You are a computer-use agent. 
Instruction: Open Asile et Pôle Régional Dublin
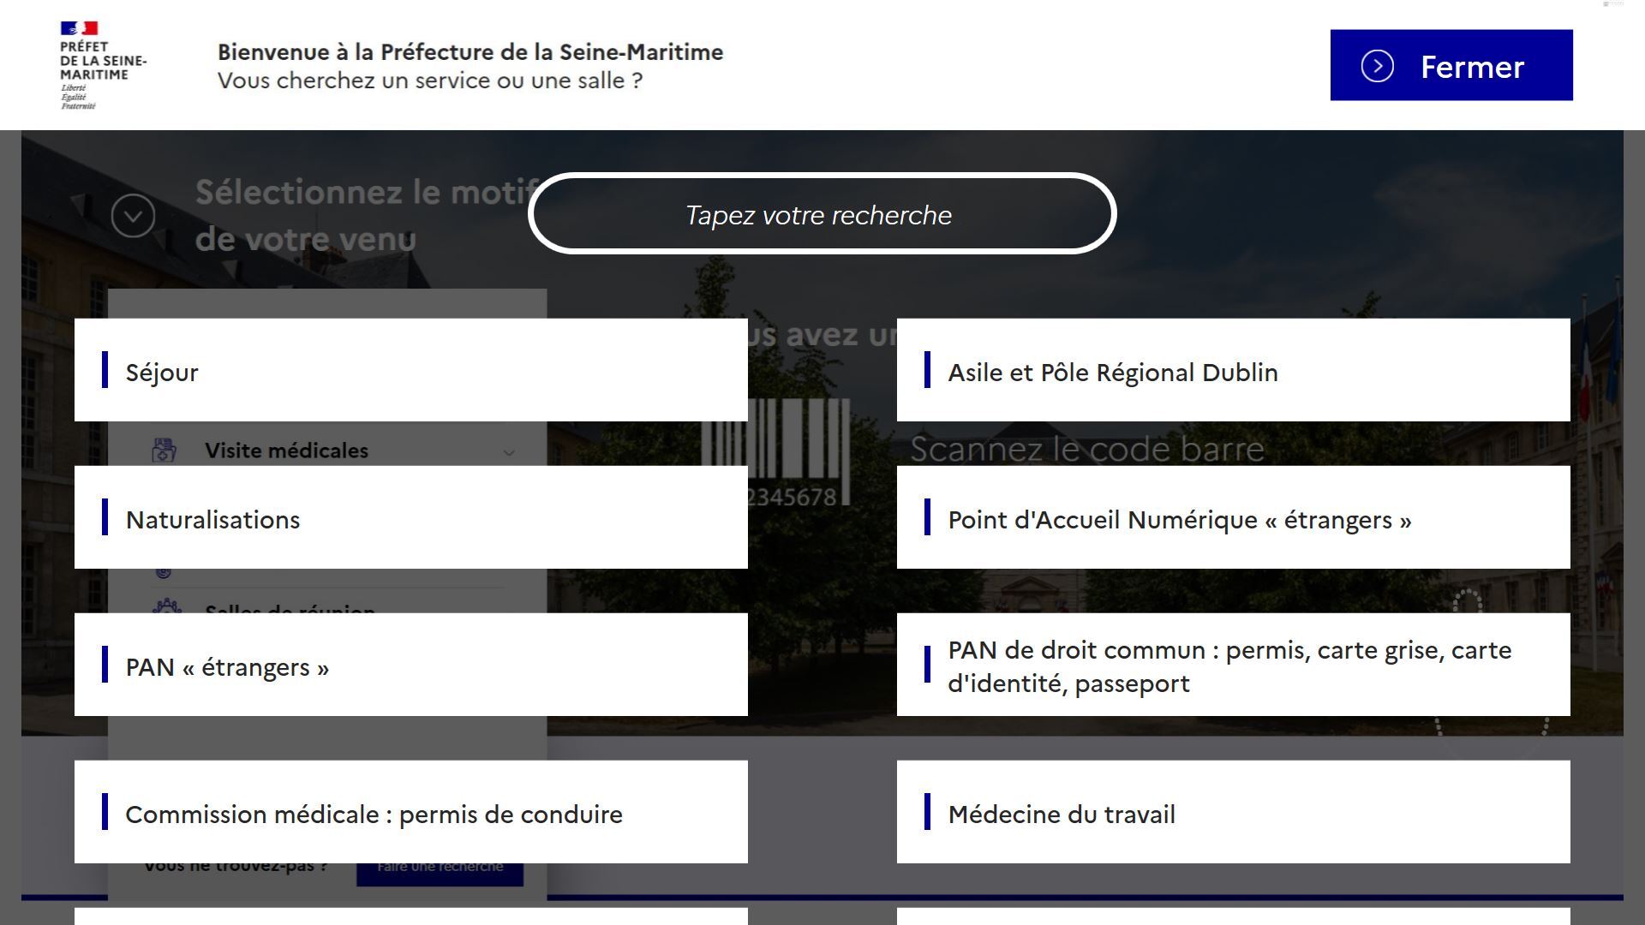click(1233, 370)
